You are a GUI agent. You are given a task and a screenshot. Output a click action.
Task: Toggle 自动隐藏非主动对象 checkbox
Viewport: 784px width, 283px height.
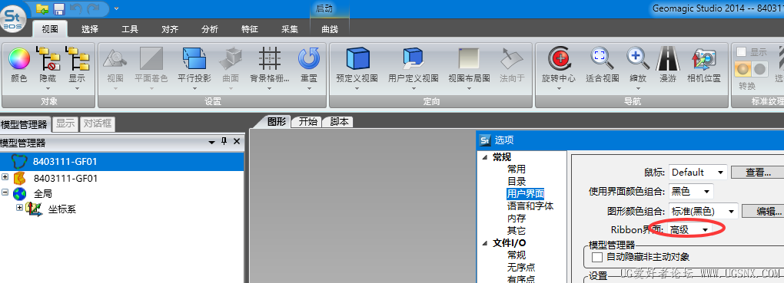pos(597,257)
